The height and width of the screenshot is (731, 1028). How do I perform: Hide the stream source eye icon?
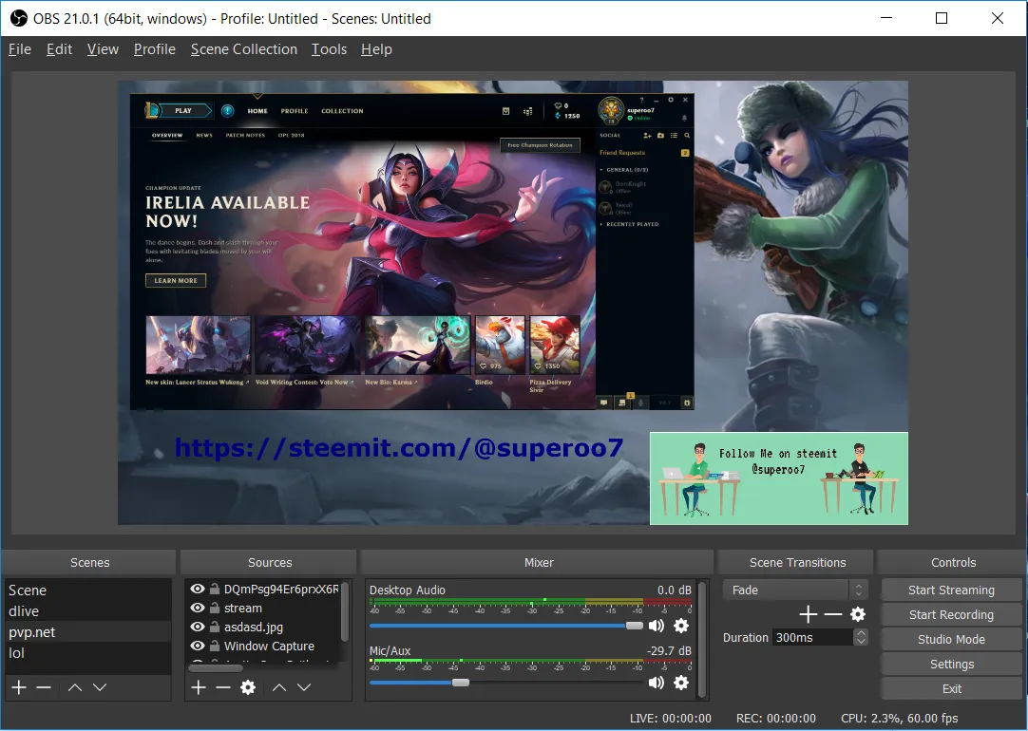pyautogui.click(x=198, y=608)
